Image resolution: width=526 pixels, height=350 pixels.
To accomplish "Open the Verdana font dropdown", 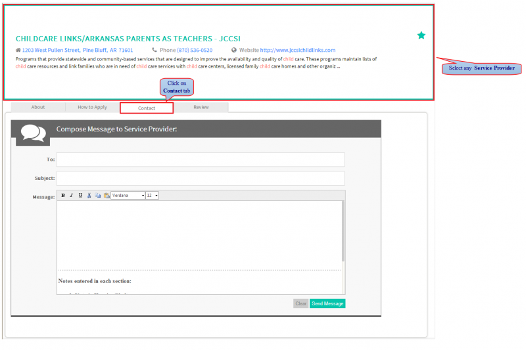I will pos(128,196).
